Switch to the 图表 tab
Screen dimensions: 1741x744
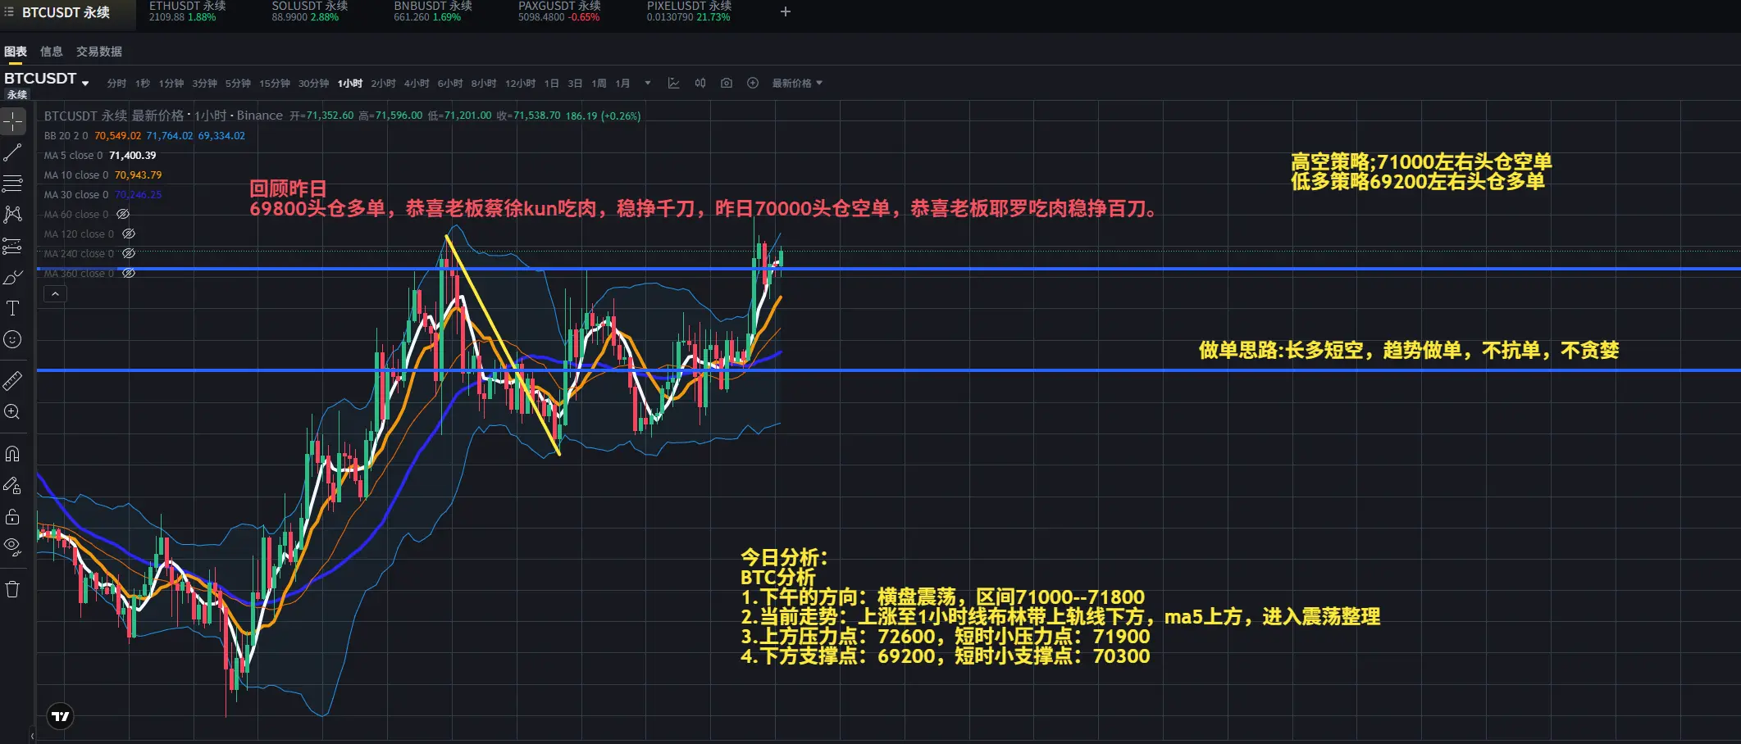[16, 52]
